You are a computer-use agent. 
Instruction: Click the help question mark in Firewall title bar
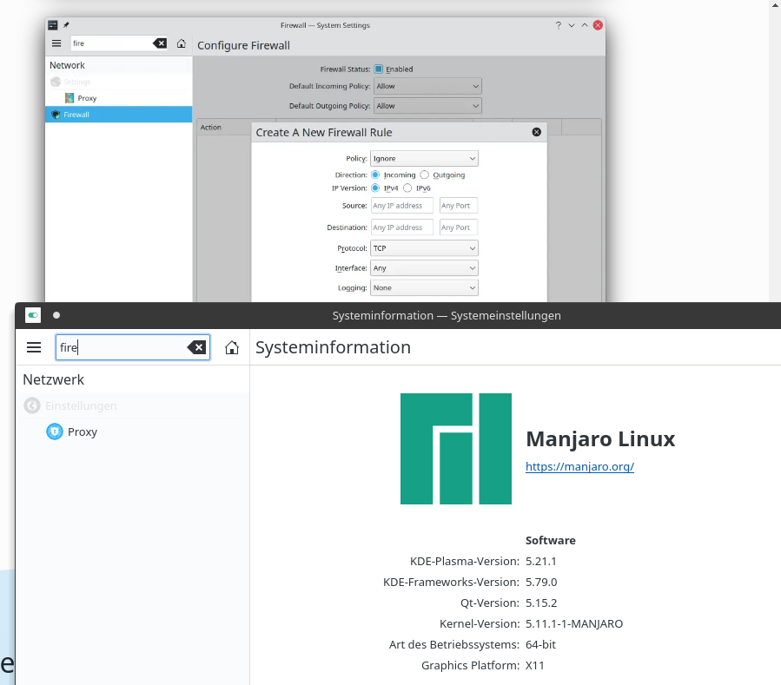[559, 25]
